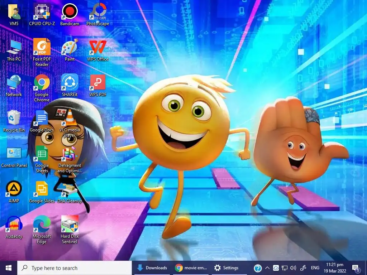
Task: Select the VLC media player shortcut
Action: [70, 124]
